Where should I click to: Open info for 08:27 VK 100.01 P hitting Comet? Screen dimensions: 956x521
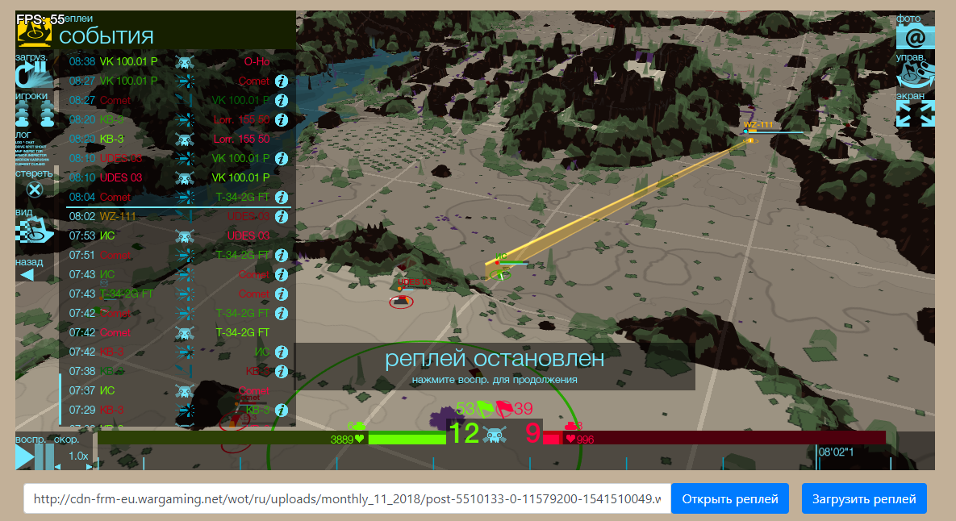point(281,81)
